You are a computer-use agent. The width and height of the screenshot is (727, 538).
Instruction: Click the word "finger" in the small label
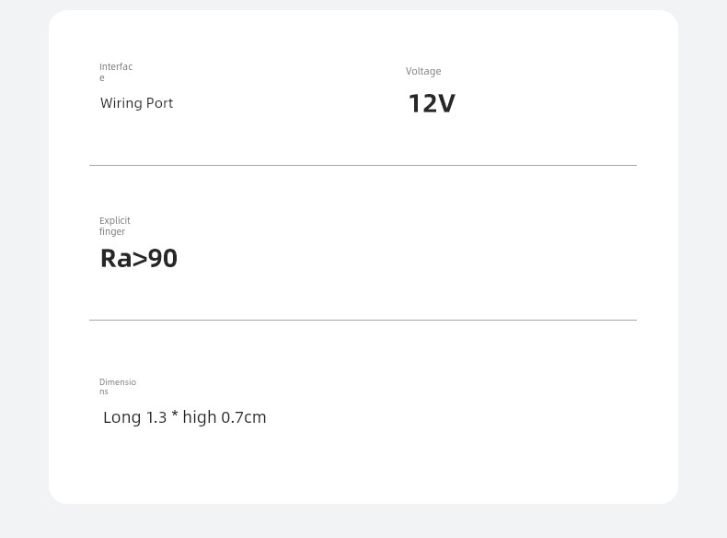[112, 231]
